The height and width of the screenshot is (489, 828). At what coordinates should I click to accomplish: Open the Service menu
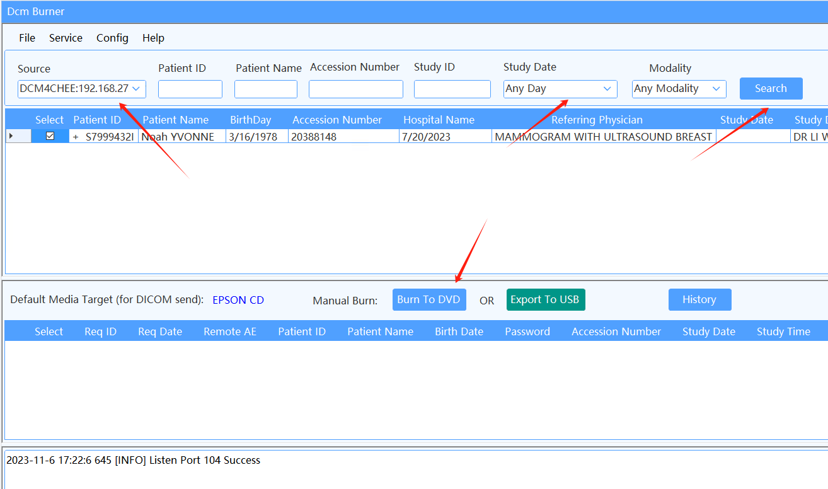pyautogui.click(x=66, y=38)
